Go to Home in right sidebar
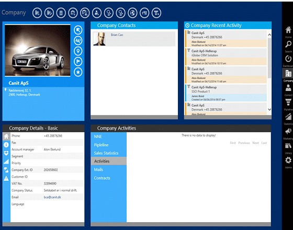 288,30
